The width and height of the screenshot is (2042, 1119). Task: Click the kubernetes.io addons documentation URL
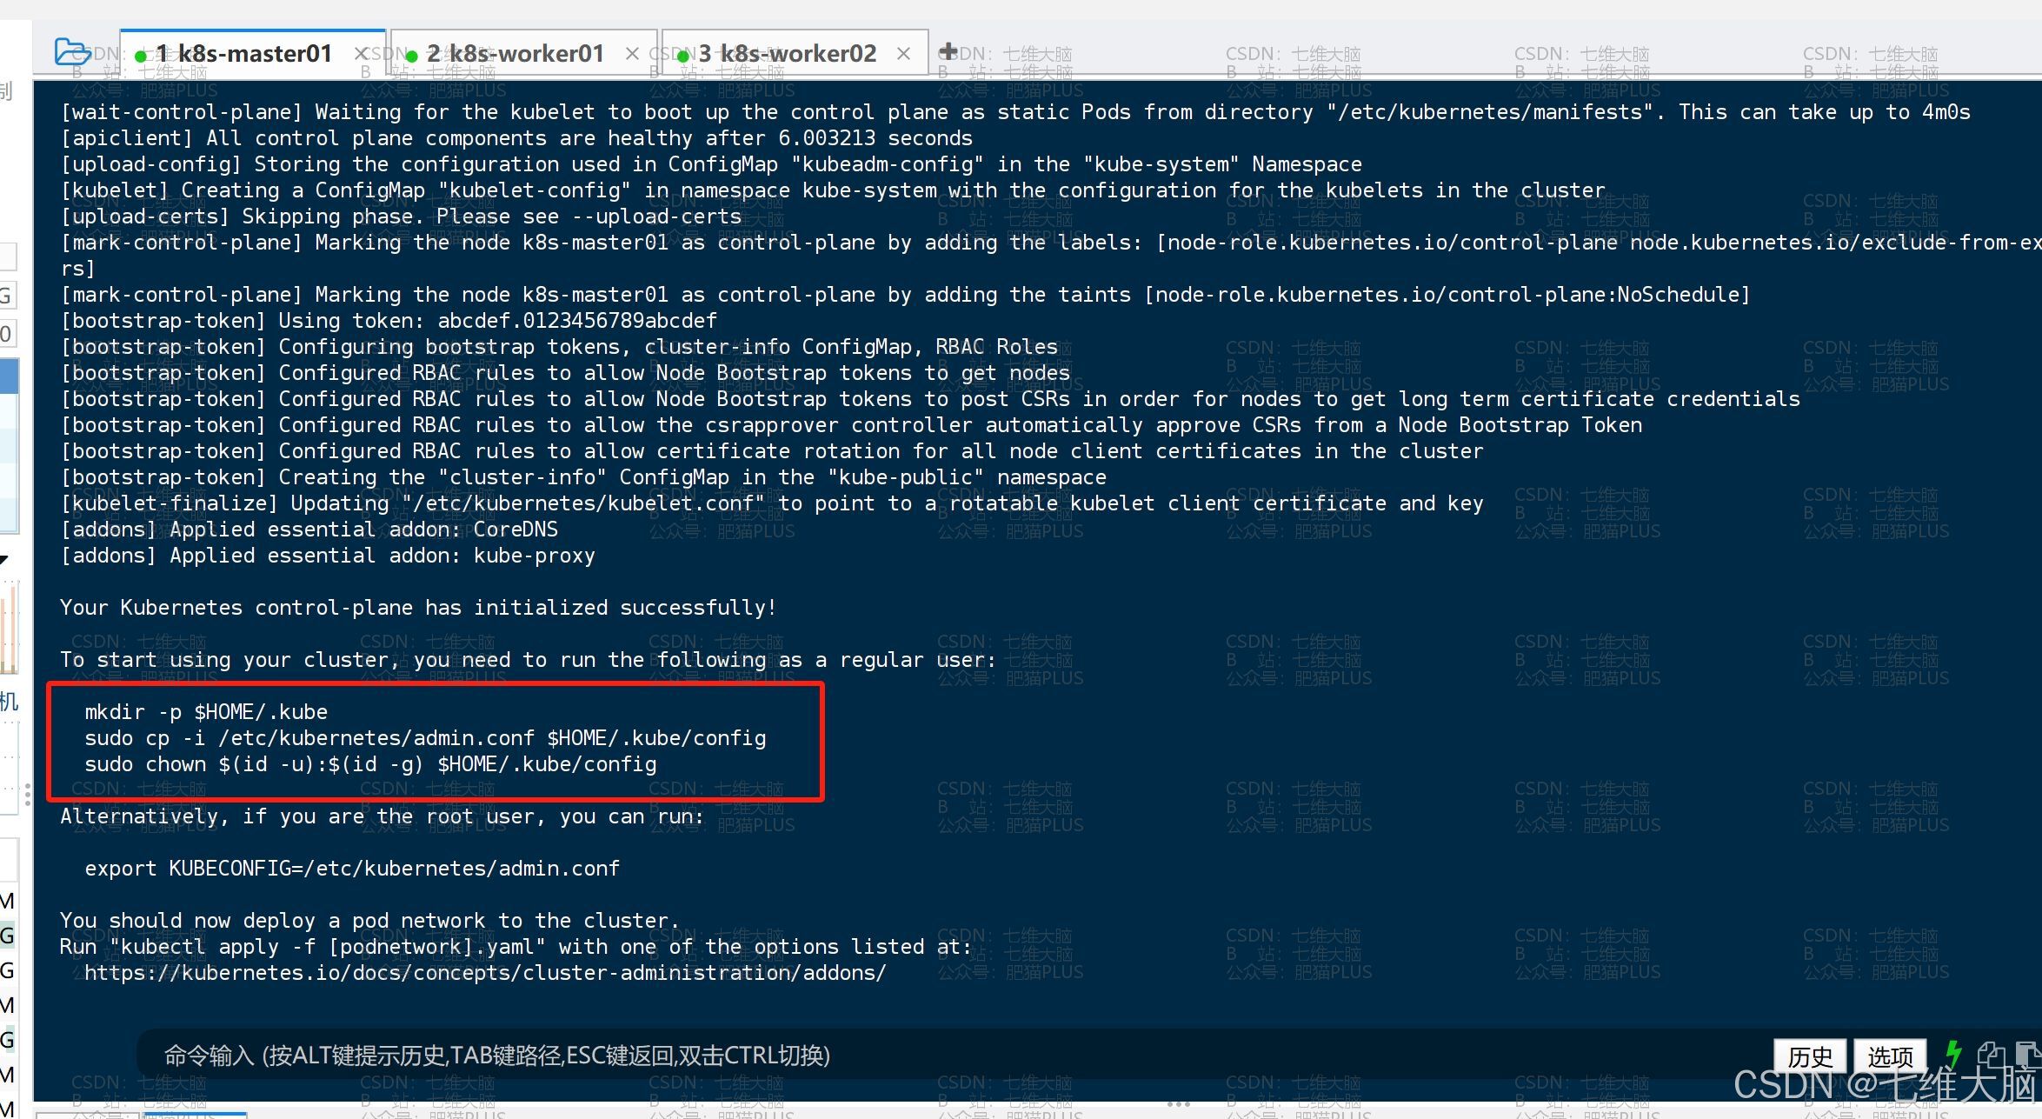pos(485,973)
